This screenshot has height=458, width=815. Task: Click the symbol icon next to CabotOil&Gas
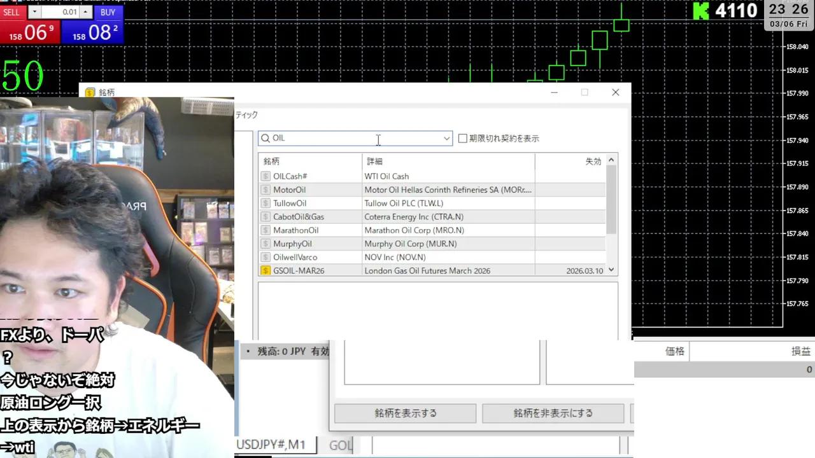pyautogui.click(x=266, y=216)
